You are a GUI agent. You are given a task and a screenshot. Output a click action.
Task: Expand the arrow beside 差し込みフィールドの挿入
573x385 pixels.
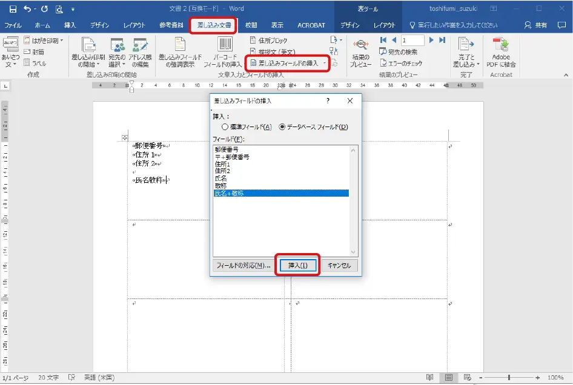click(325, 63)
